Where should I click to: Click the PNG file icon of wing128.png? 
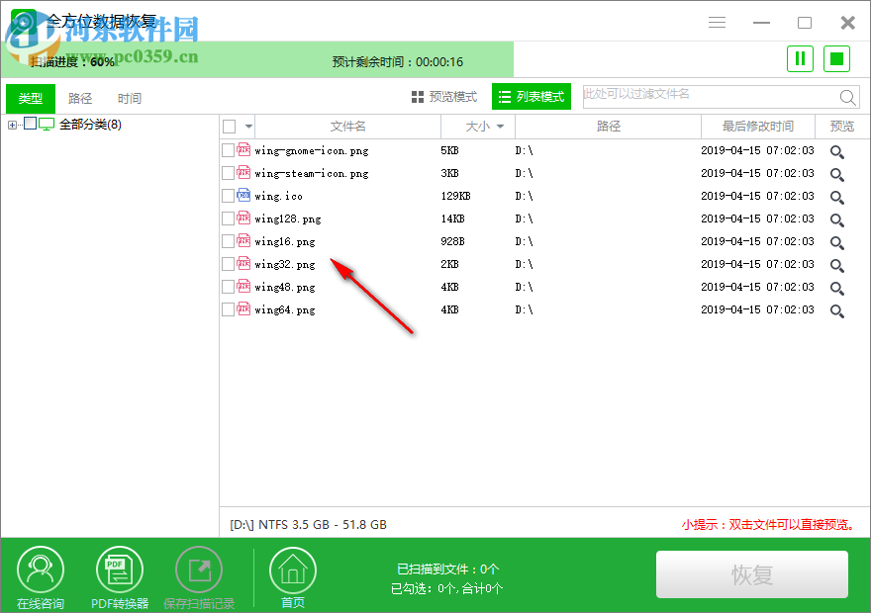pos(243,219)
